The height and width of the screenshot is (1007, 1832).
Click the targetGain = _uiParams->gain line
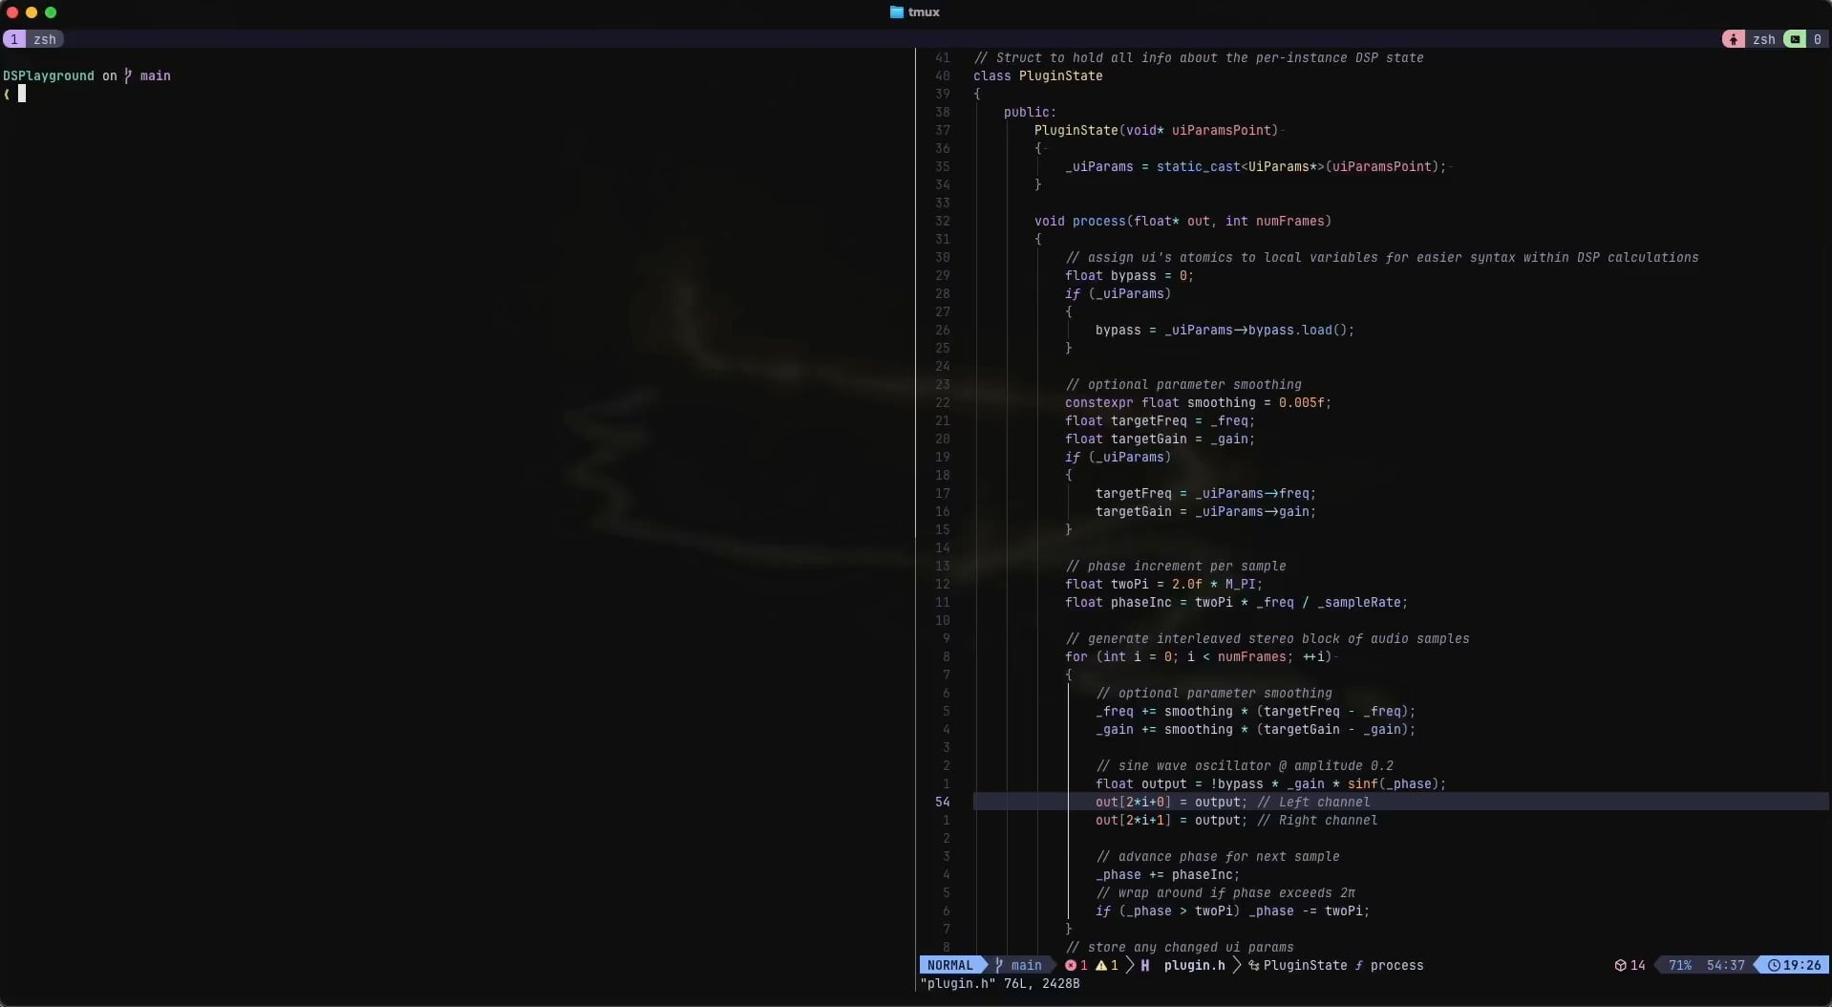tap(1205, 511)
